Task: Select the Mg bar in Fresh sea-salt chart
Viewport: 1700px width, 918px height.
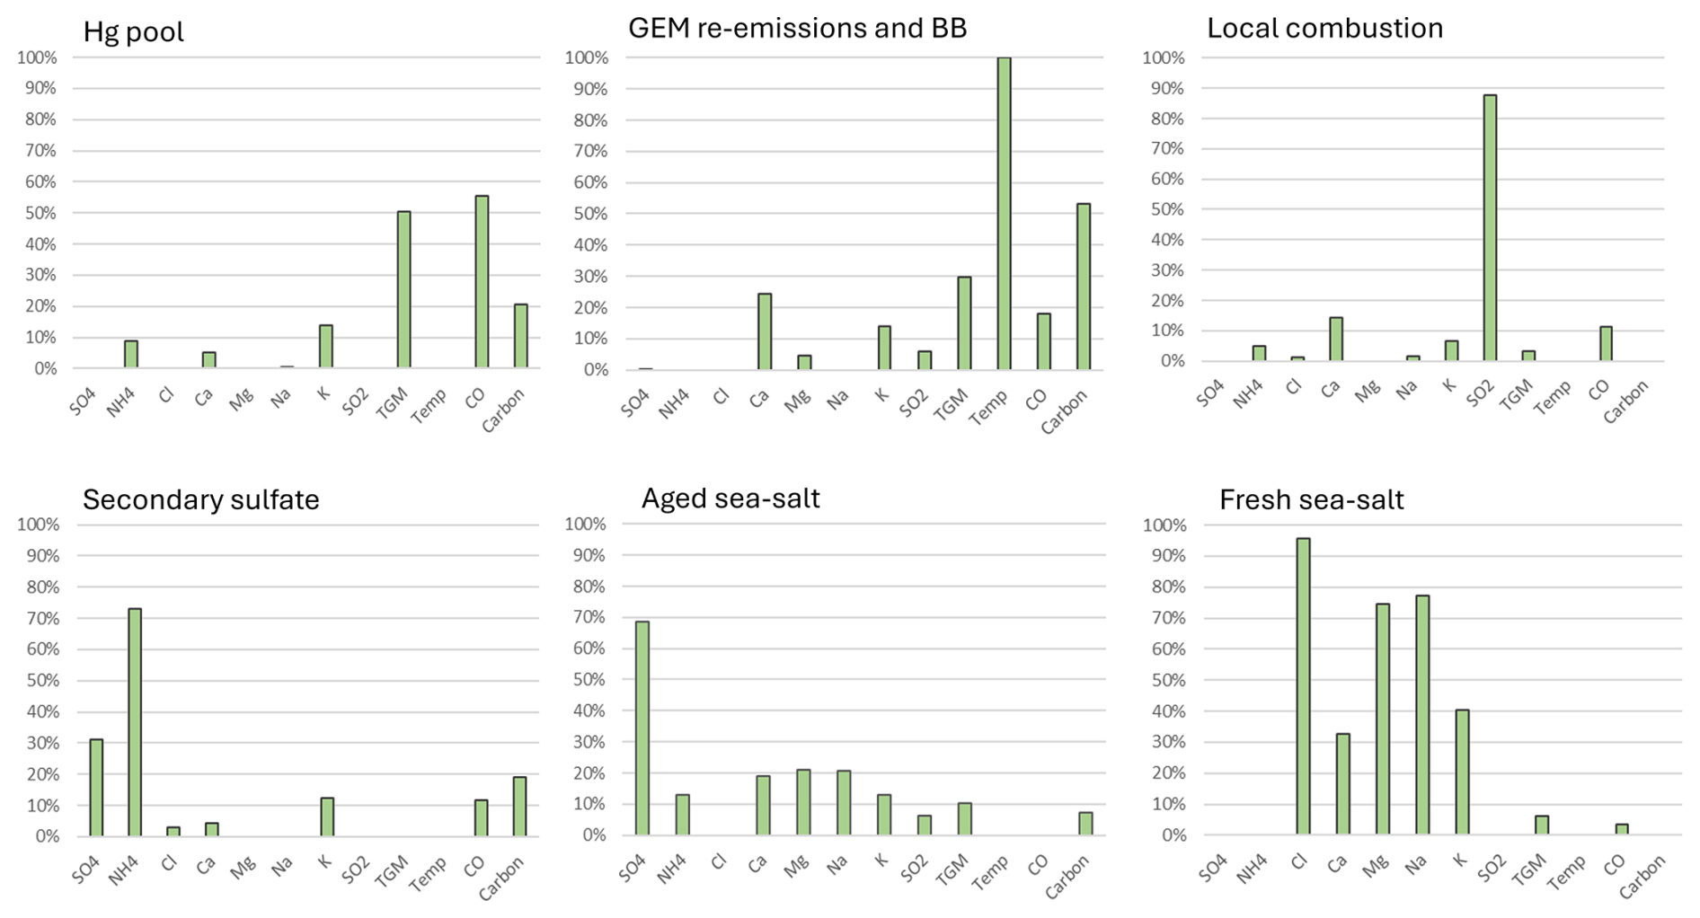Action: (1383, 719)
